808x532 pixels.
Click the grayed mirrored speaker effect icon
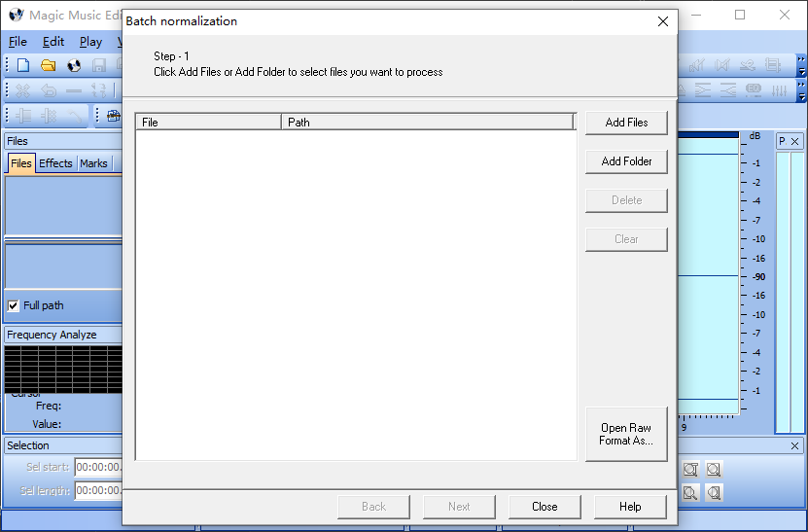pyautogui.click(x=722, y=65)
